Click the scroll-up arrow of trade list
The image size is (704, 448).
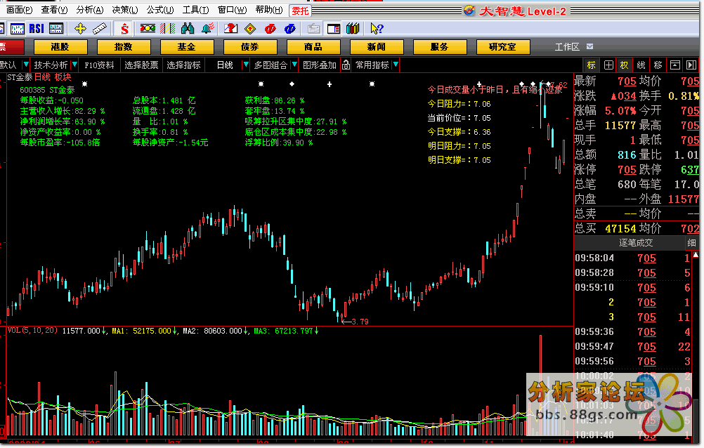pyautogui.click(x=696, y=254)
